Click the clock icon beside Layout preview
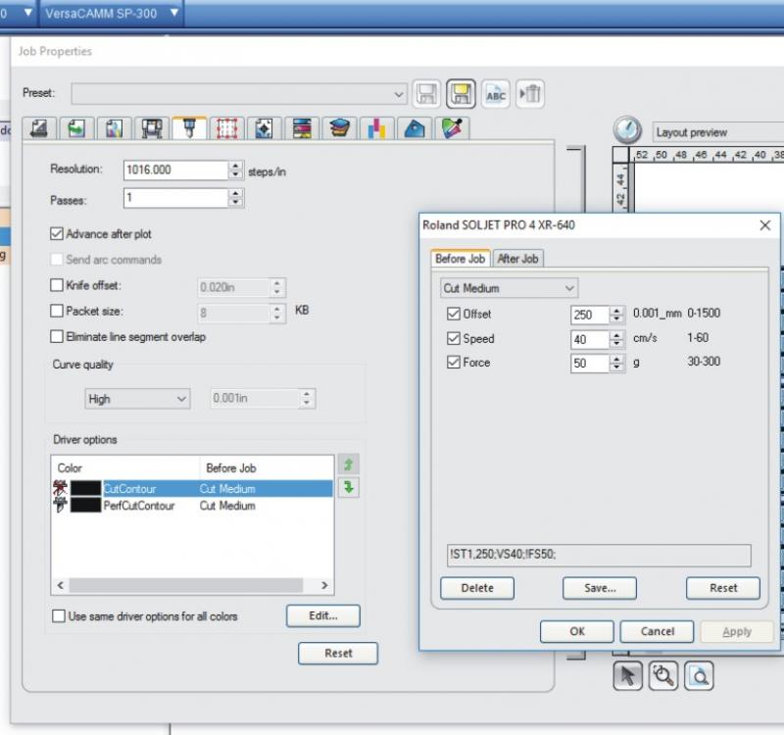The height and width of the screenshot is (735, 784). 627,130
